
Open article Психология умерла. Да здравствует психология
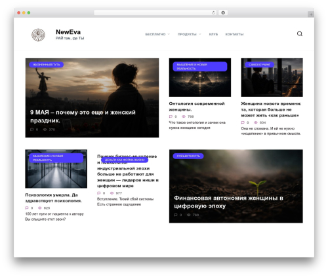point(53,198)
